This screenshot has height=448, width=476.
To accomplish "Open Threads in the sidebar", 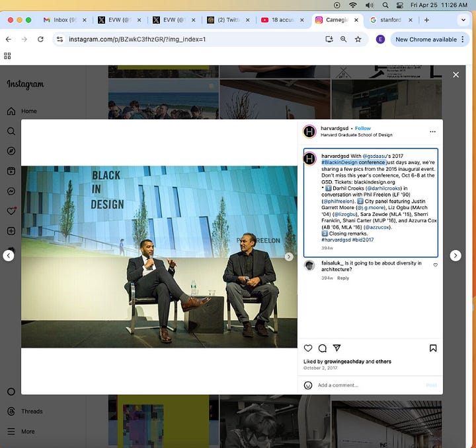I will [24, 411].
